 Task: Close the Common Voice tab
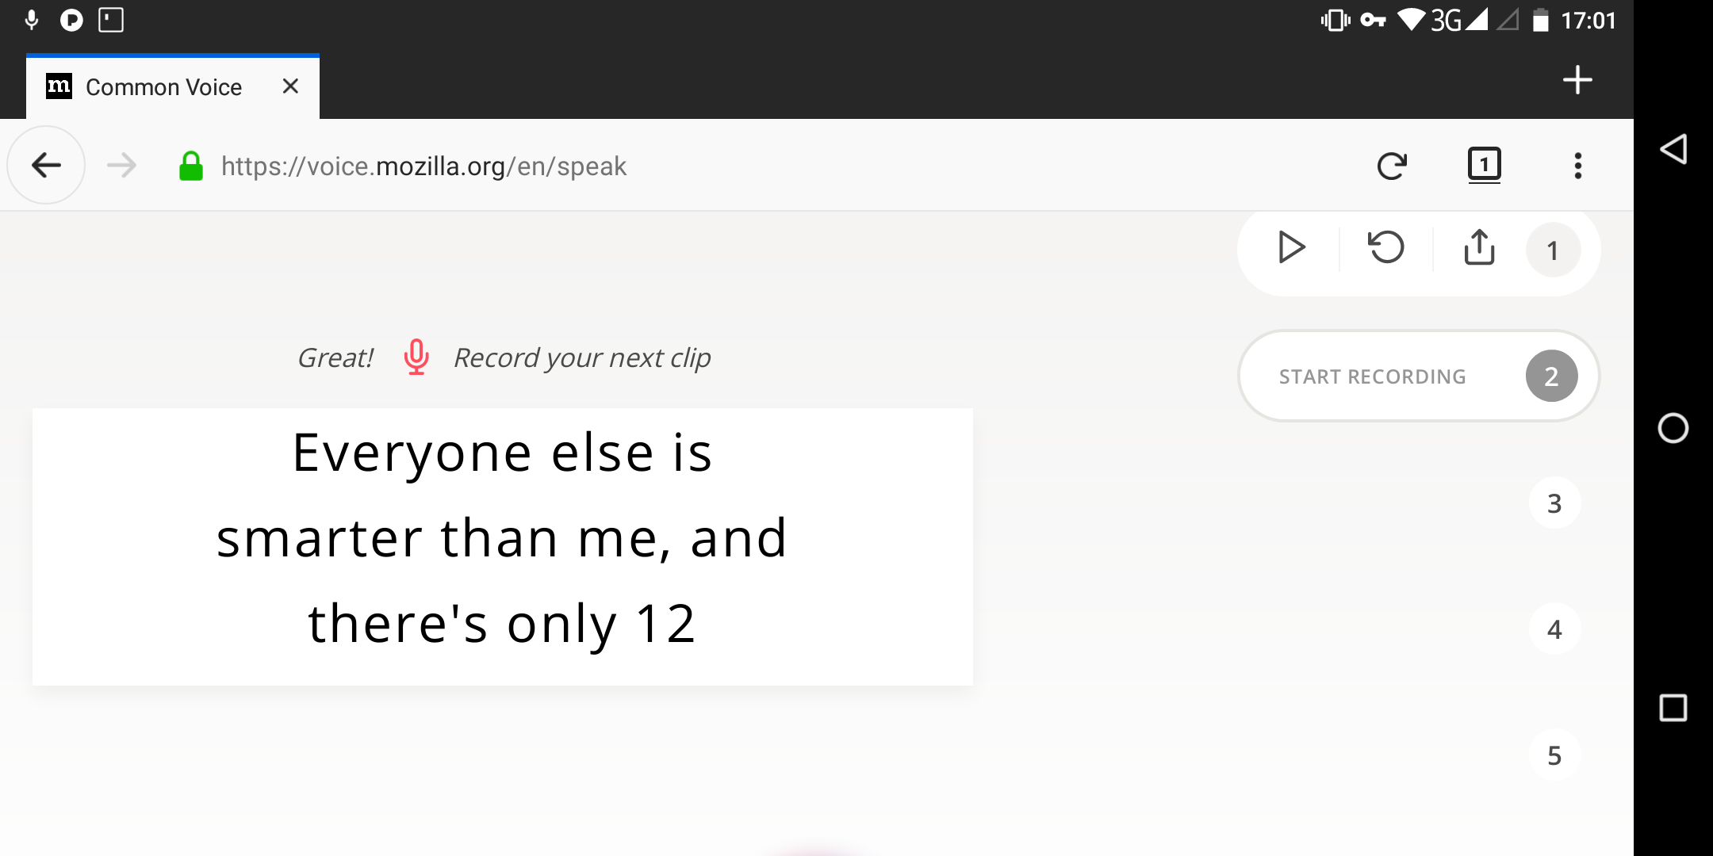(289, 86)
